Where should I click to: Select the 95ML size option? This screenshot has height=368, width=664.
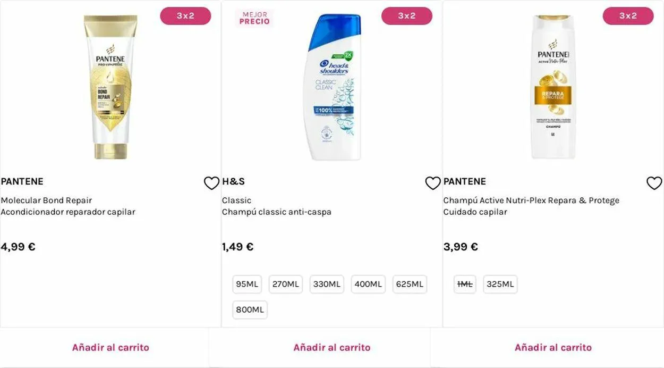(247, 285)
